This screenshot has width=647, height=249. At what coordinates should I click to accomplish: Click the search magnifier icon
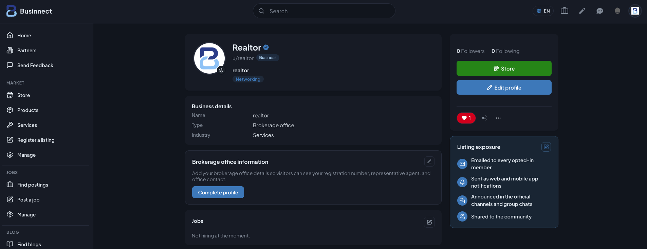[261, 11]
